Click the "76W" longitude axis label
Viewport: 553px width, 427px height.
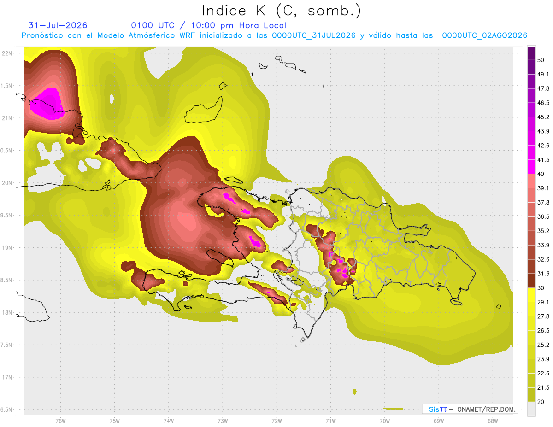click(x=60, y=421)
